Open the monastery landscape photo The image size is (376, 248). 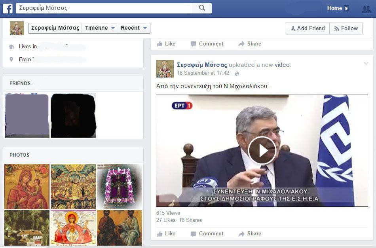click(27, 228)
